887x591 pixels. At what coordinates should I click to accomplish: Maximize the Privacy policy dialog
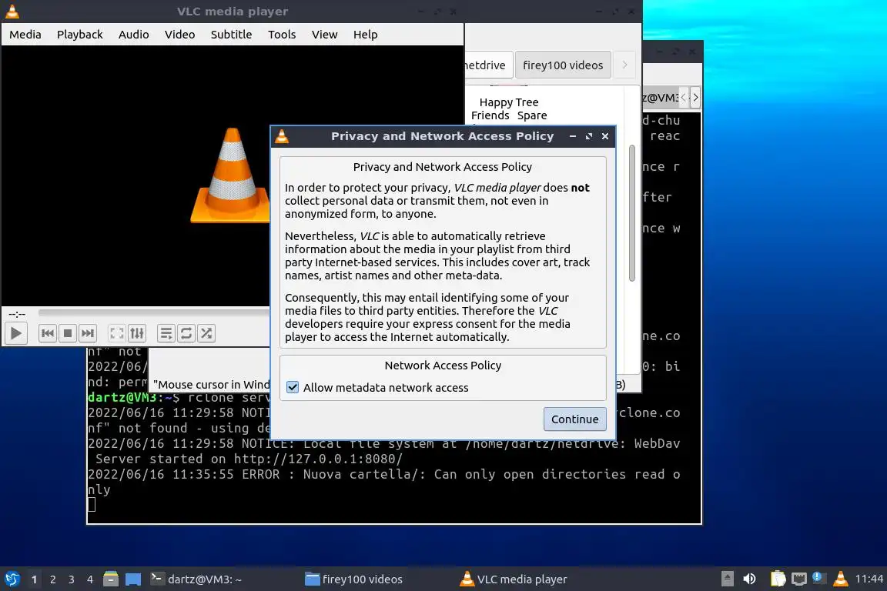(589, 136)
